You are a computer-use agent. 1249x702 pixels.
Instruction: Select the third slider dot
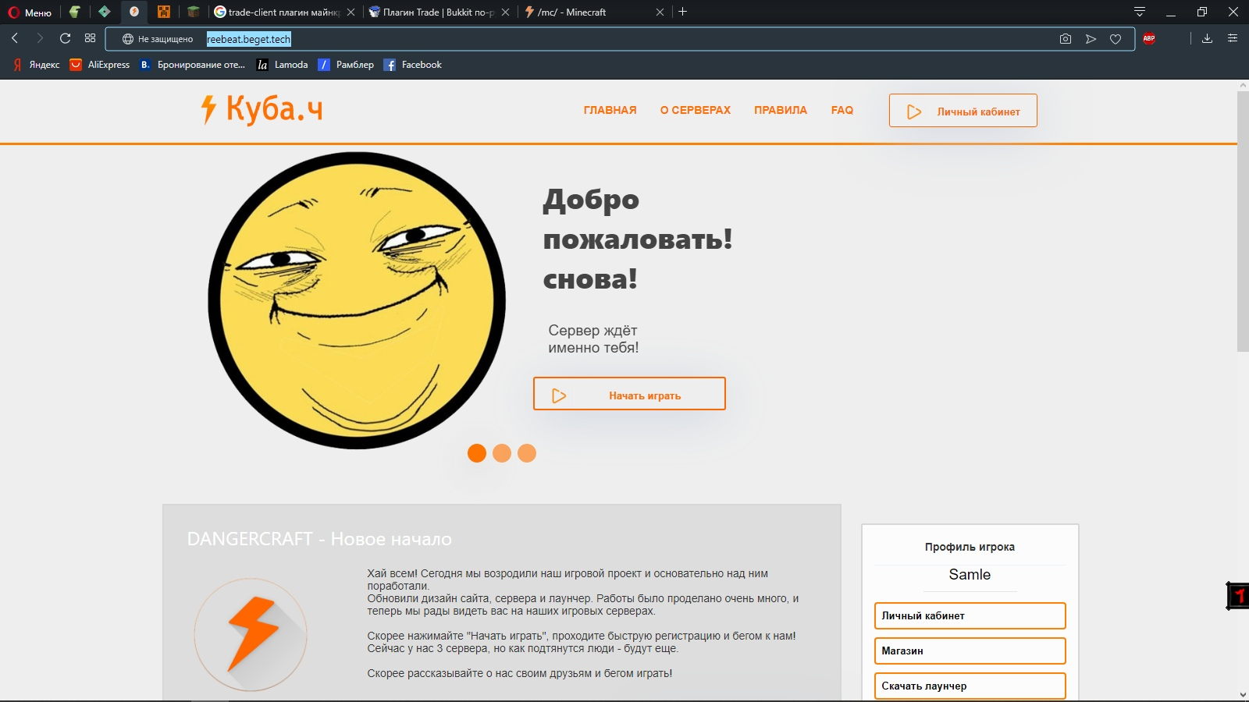coord(527,453)
